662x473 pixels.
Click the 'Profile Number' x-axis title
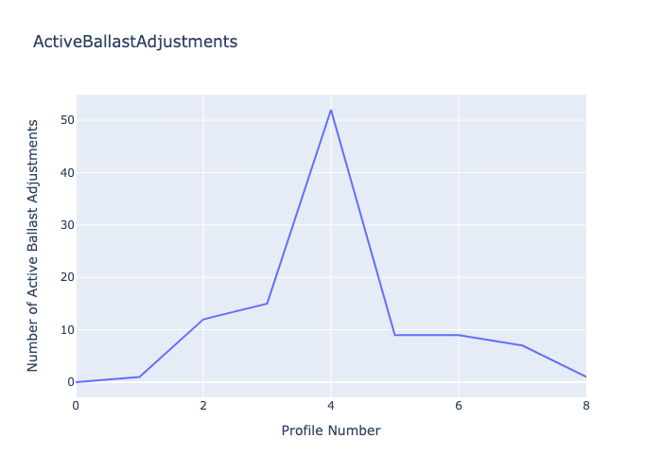pyautogui.click(x=331, y=430)
